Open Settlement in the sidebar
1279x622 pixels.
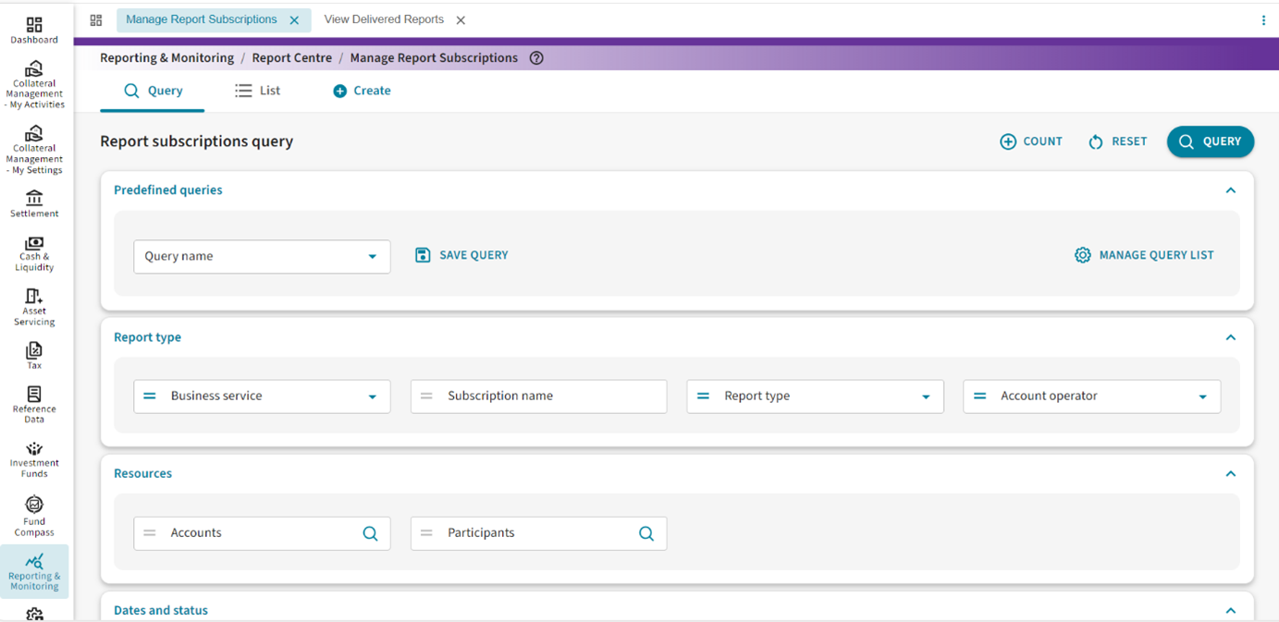coord(34,203)
